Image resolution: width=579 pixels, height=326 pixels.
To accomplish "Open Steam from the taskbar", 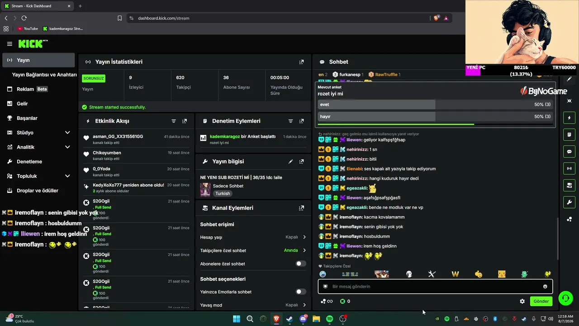I will (289, 319).
